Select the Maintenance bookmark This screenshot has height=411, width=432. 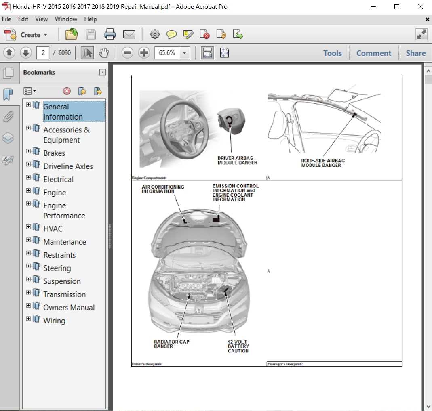tap(65, 242)
